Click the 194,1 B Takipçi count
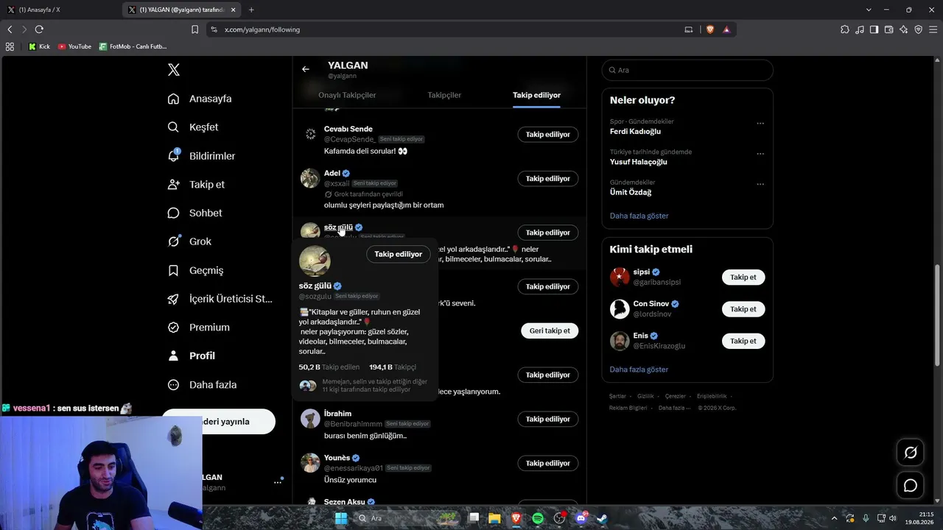The width and height of the screenshot is (943, 530). (393, 367)
